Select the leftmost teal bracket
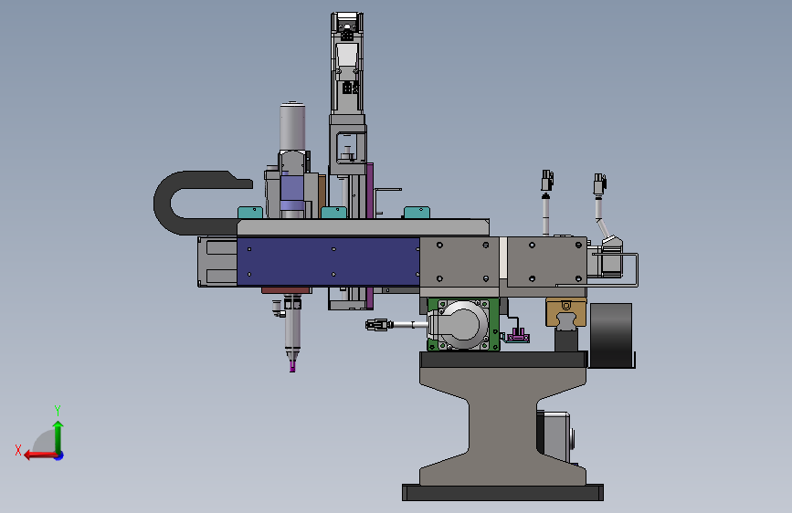792x513 pixels. [250, 212]
